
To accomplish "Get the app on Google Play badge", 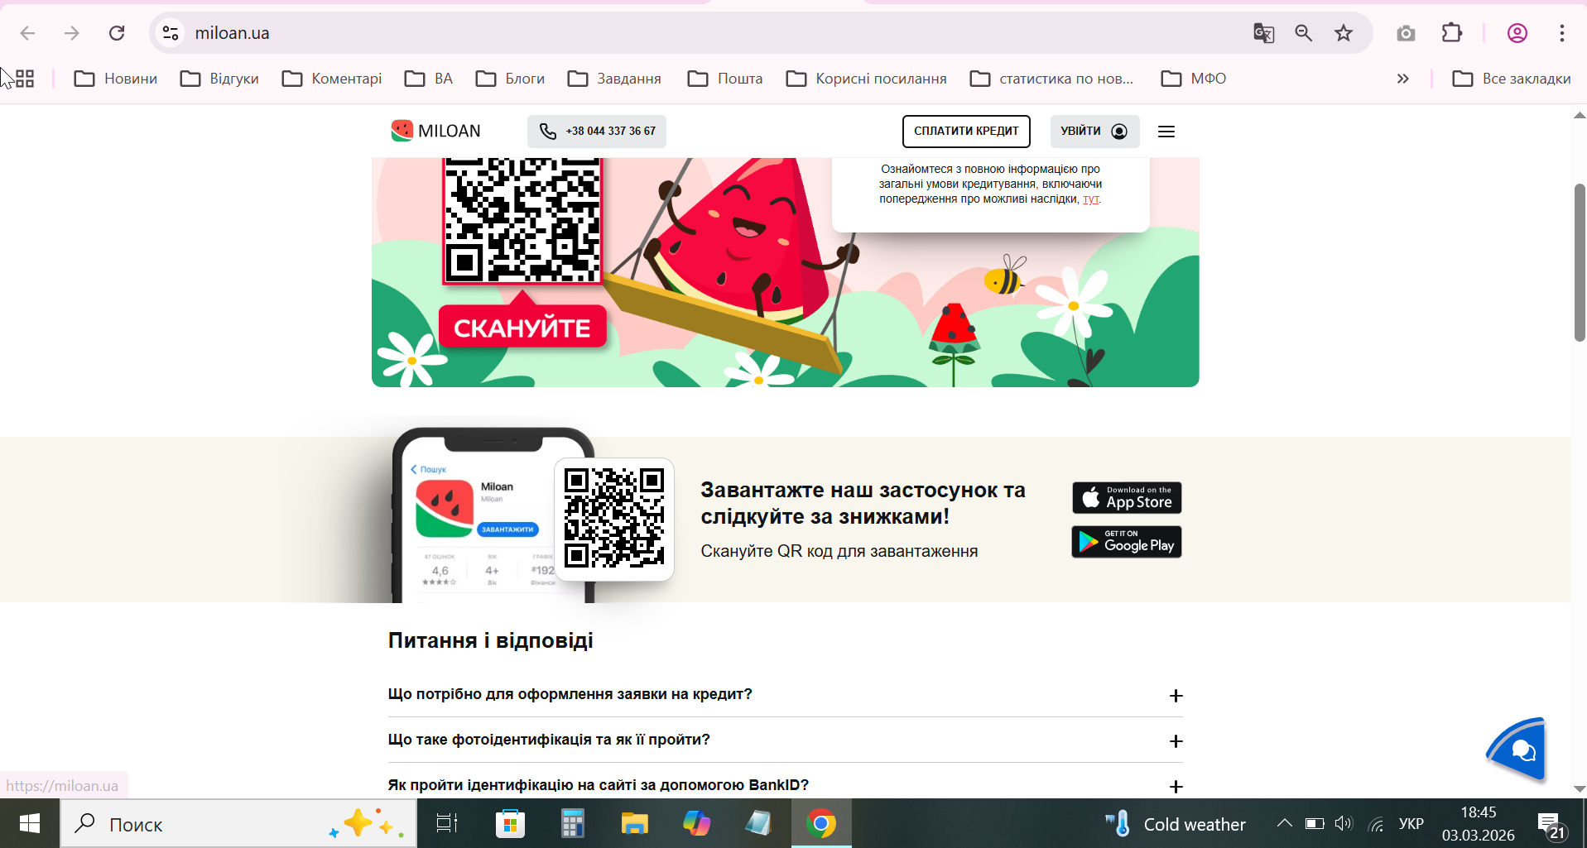I will 1127,542.
